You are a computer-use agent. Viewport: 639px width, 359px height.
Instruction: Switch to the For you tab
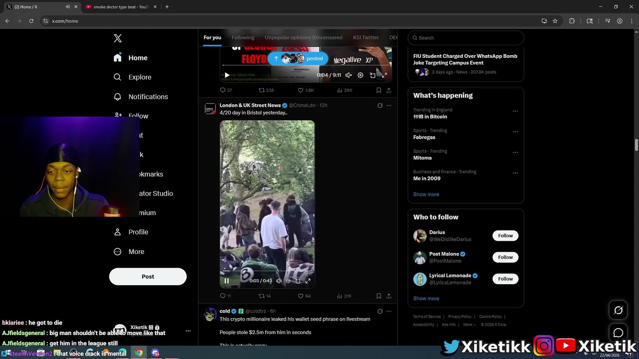(212, 37)
